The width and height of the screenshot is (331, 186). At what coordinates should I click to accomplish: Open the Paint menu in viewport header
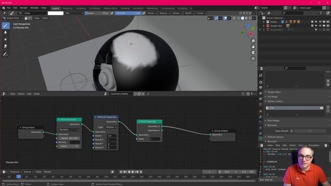pos(45,19)
